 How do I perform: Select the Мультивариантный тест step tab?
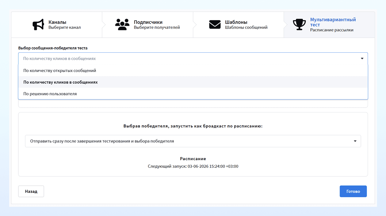pyautogui.click(x=329, y=25)
